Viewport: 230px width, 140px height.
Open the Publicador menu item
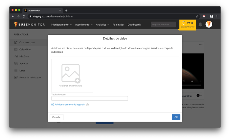(x=118, y=25)
